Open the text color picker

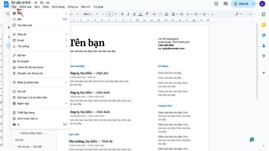[140, 14]
